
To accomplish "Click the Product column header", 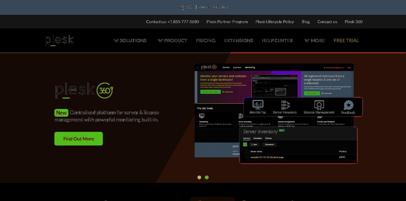I will pos(343,151).
